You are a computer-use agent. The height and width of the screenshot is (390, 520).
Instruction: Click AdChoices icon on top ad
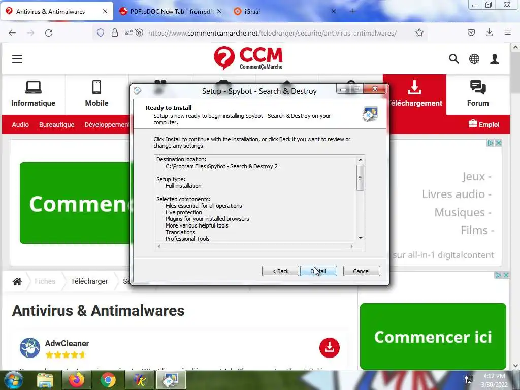(x=490, y=143)
